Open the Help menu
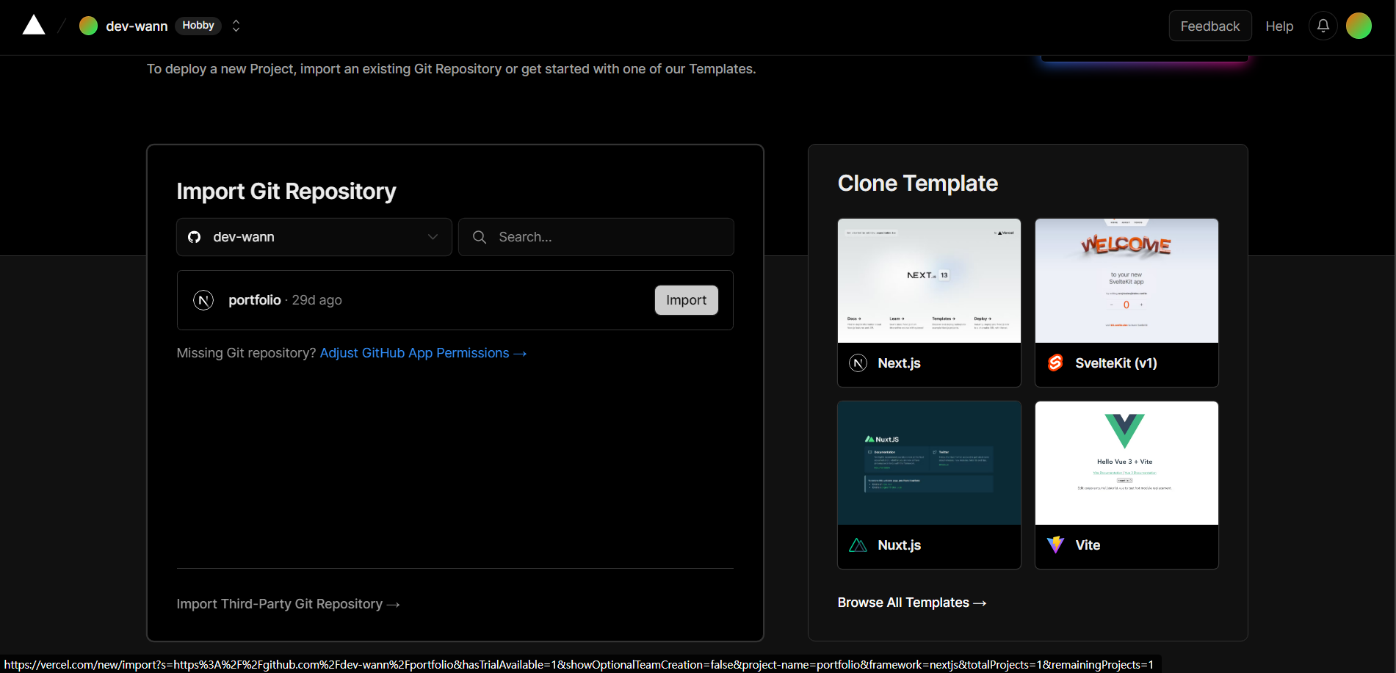The width and height of the screenshot is (1396, 673). click(x=1279, y=26)
